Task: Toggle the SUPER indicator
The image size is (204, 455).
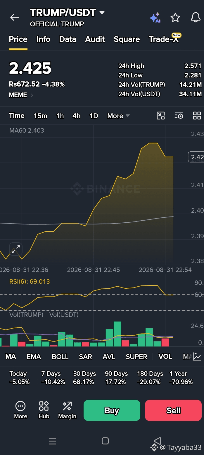Action: 136,357
